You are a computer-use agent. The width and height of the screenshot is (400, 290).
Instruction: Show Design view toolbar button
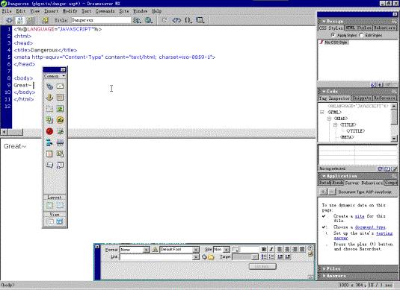pyautogui.click(x=30, y=20)
